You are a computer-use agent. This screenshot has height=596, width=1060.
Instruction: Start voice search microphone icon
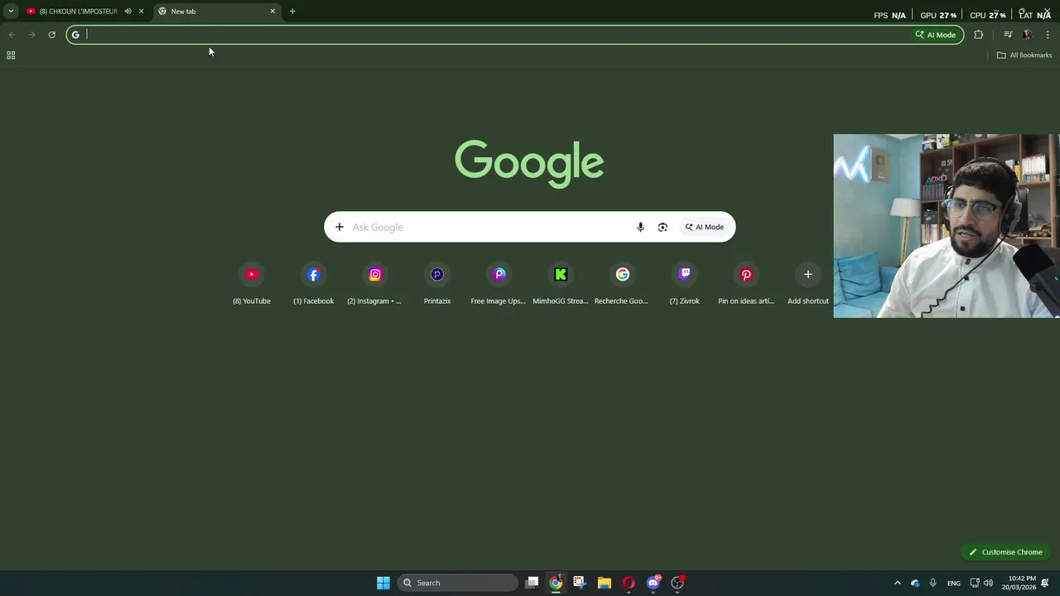pos(640,227)
